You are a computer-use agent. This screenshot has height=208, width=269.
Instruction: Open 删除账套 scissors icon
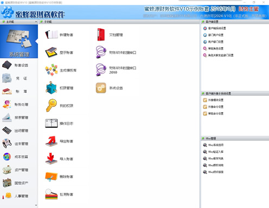(x=52, y=177)
